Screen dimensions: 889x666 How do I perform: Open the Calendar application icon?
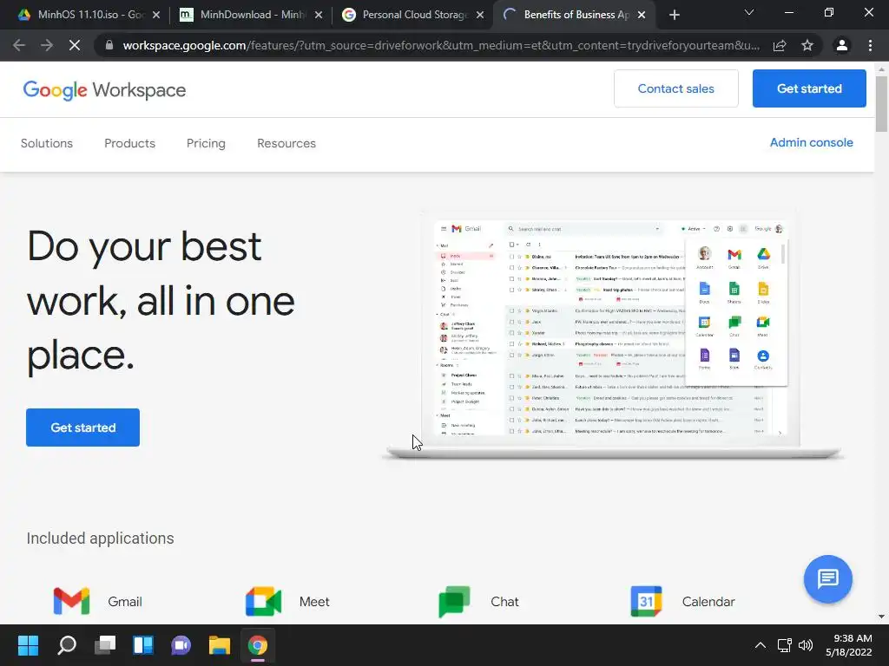pos(646,602)
